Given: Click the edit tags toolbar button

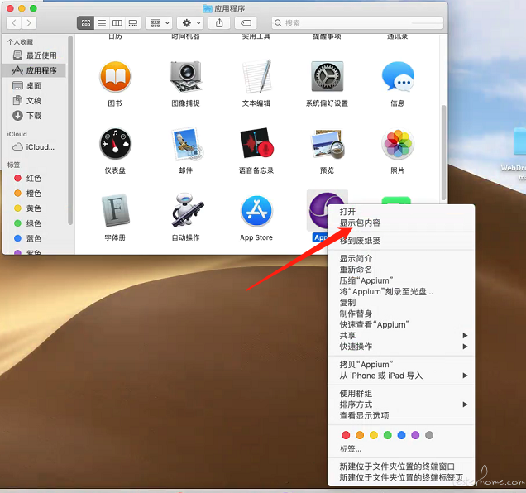Looking at the screenshot, I should coord(246,23).
